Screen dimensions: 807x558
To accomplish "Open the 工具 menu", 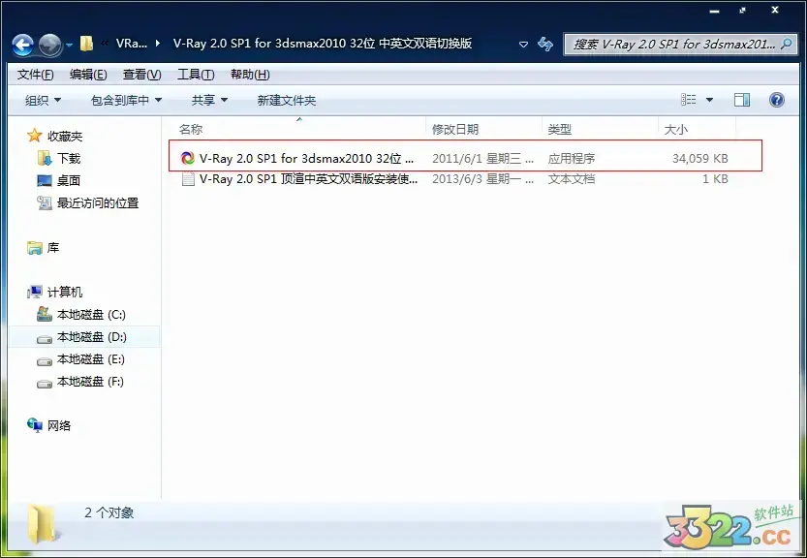I will 193,74.
